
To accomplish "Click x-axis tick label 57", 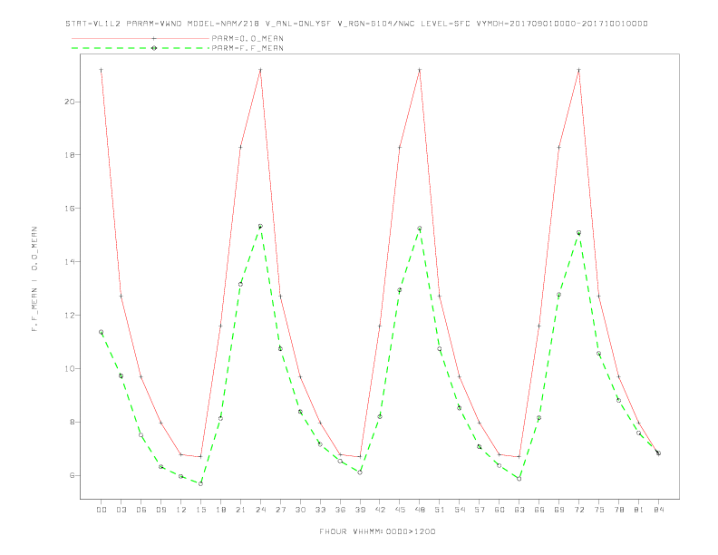I will click(x=480, y=510).
